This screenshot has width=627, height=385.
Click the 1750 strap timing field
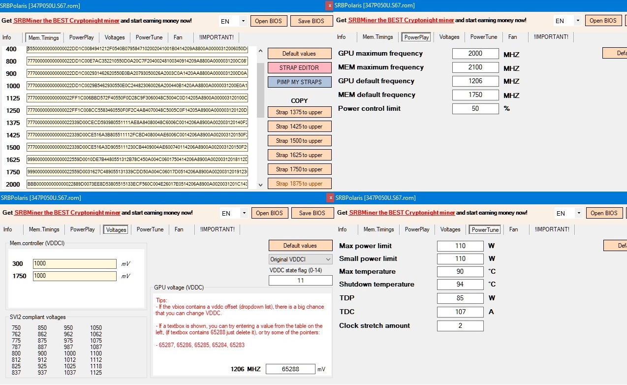tap(137, 172)
